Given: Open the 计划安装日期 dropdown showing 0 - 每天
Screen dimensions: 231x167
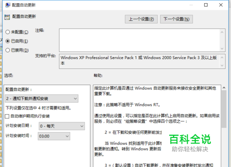Looking at the screenshot, I should 61,126.
